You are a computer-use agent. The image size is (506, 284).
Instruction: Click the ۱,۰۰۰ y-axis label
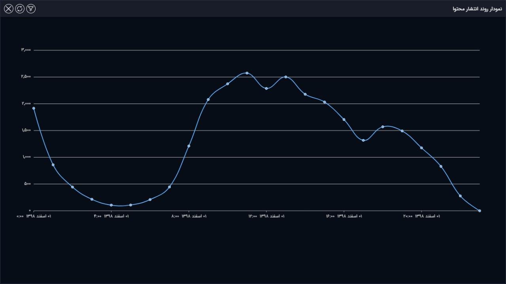tap(26, 157)
